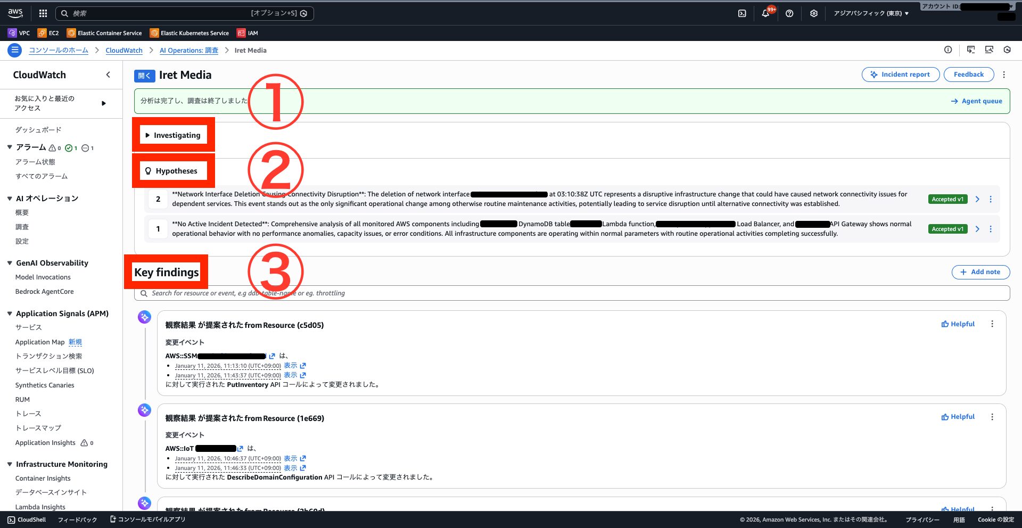Open the AWS services grid menu
The image size is (1022, 528).
coord(43,13)
